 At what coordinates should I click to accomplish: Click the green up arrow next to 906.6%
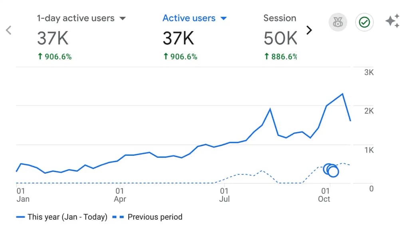(40, 56)
